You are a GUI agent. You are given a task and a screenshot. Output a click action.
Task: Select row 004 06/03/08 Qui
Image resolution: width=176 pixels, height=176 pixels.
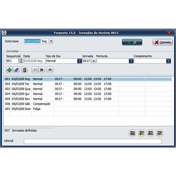click(87, 94)
